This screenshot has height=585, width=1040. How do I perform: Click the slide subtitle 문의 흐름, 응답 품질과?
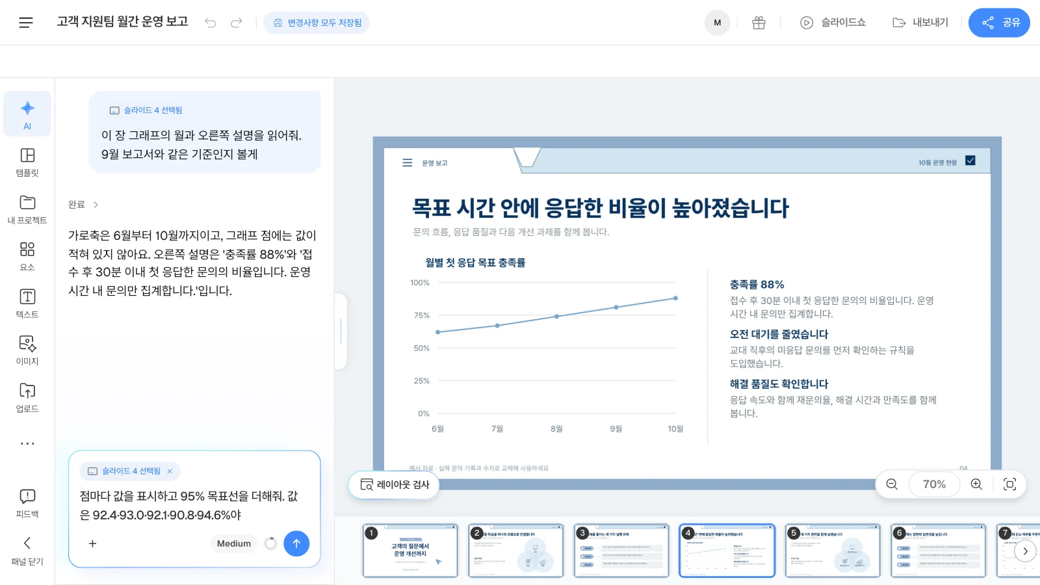511,232
